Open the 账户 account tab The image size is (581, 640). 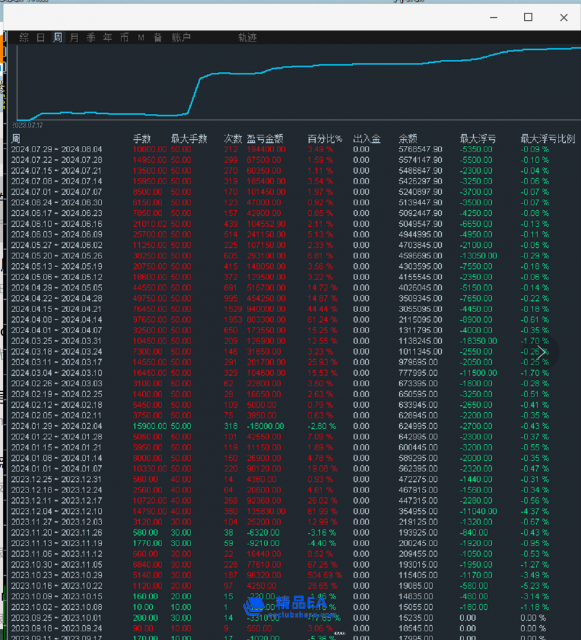(181, 37)
